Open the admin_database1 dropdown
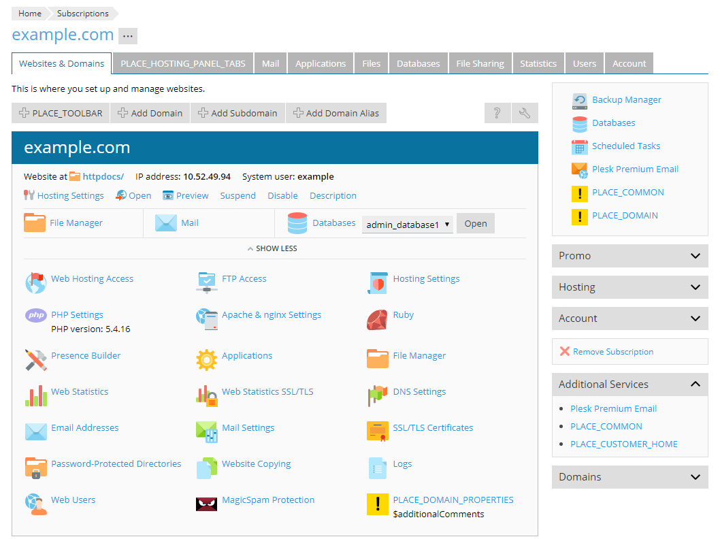The width and height of the screenshot is (720, 539). (x=408, y=224)
